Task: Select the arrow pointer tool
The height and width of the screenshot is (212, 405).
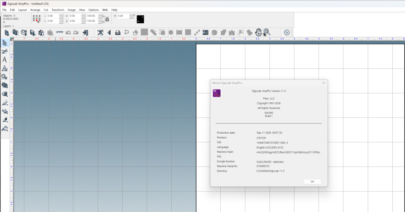Action: point(5,43)
